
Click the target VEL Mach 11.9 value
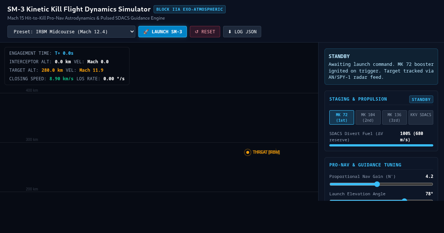click(91, 70)
